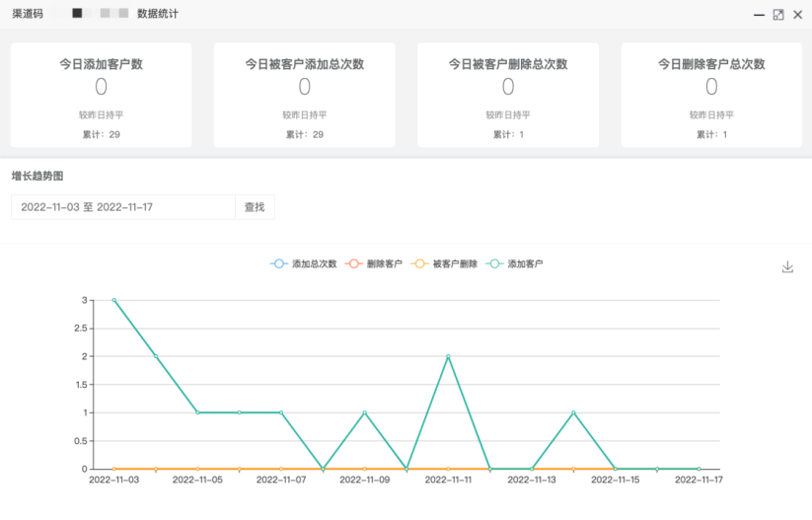This screenshot has height=520, width=812.
Task: Toggle the 添加总次数 legend series
Action: coord(304,264)
